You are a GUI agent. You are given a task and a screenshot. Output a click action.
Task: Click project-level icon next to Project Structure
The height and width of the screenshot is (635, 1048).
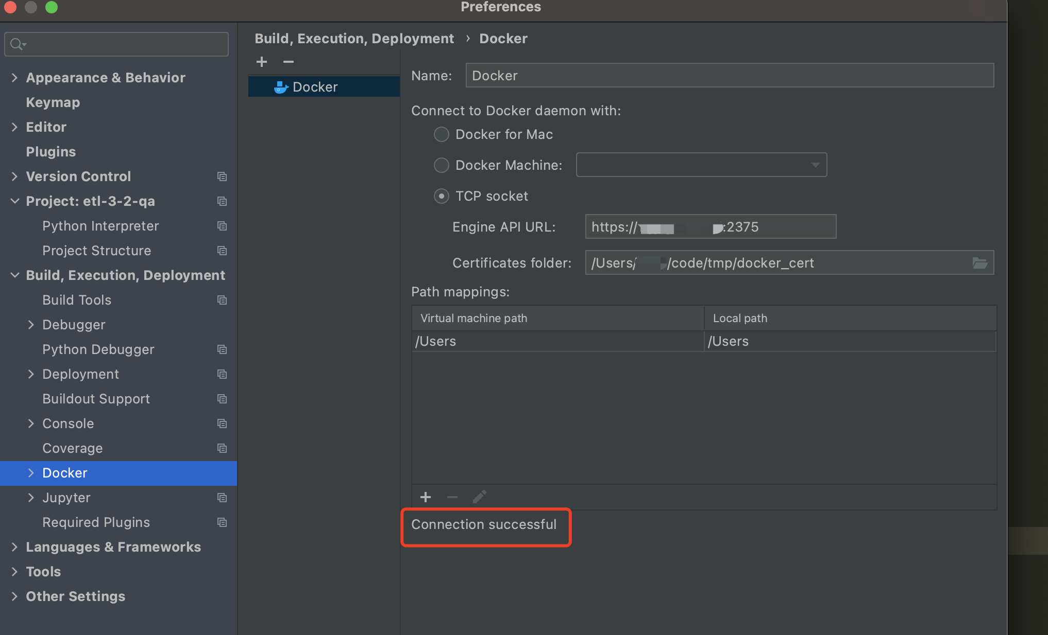point(222,251)
